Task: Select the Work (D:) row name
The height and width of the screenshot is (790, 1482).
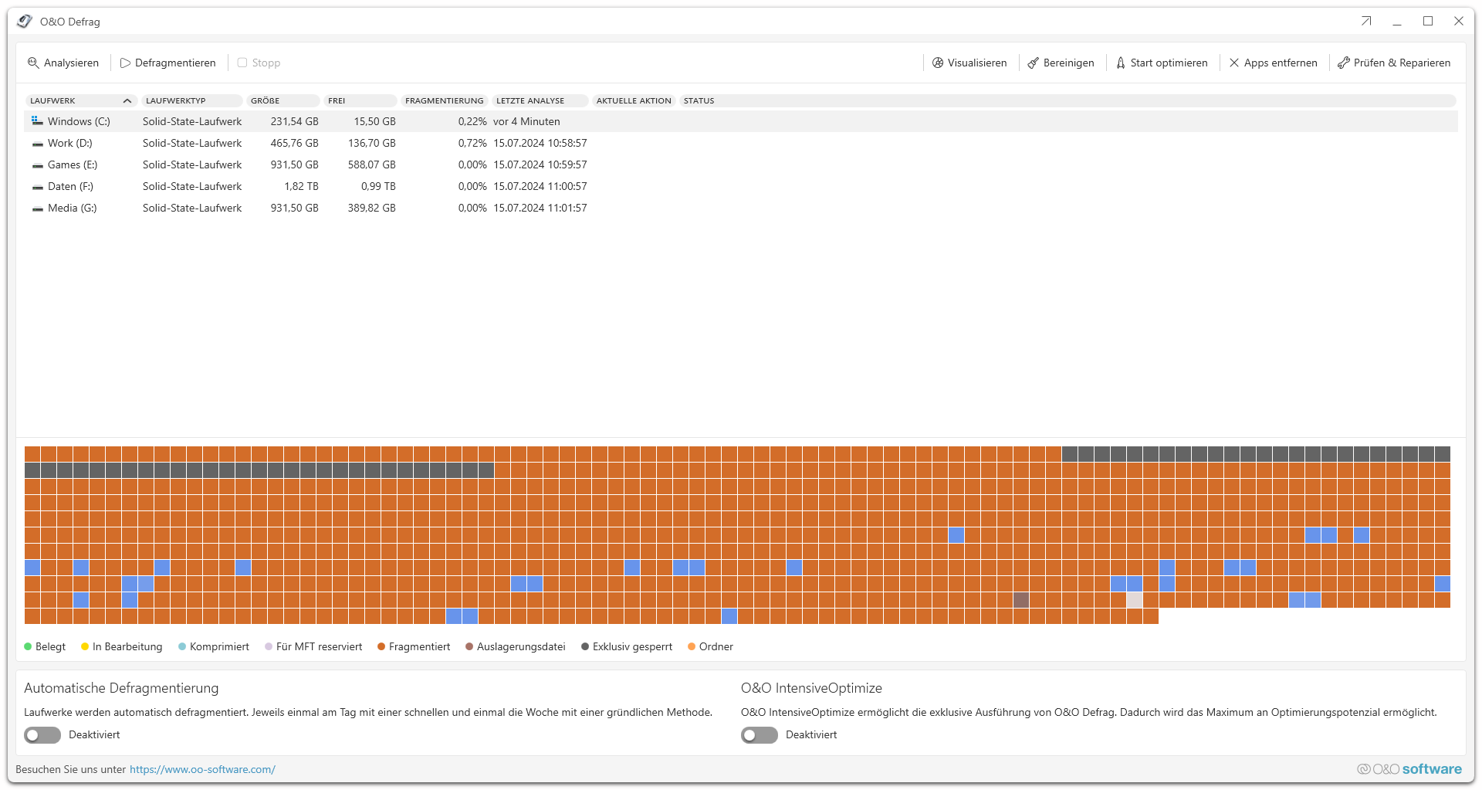Action: pos(70,143)
